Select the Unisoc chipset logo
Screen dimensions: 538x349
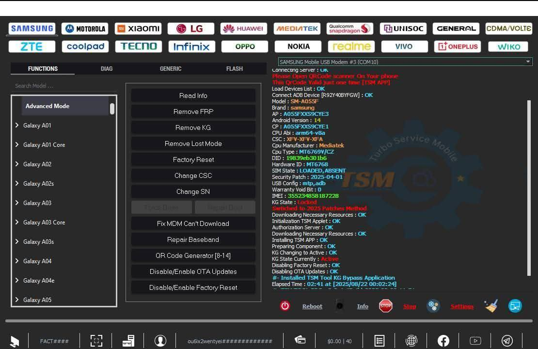pos(403,29)
